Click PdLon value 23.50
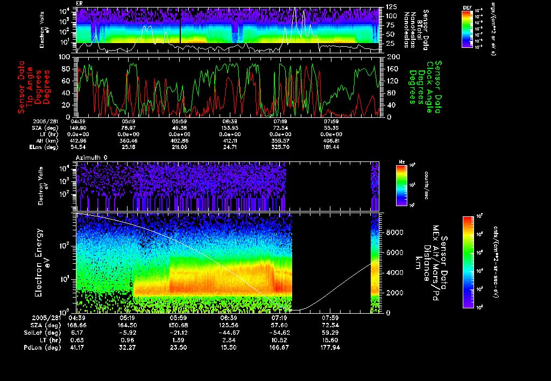Screen dimensions: 551x381 [178, 348]
